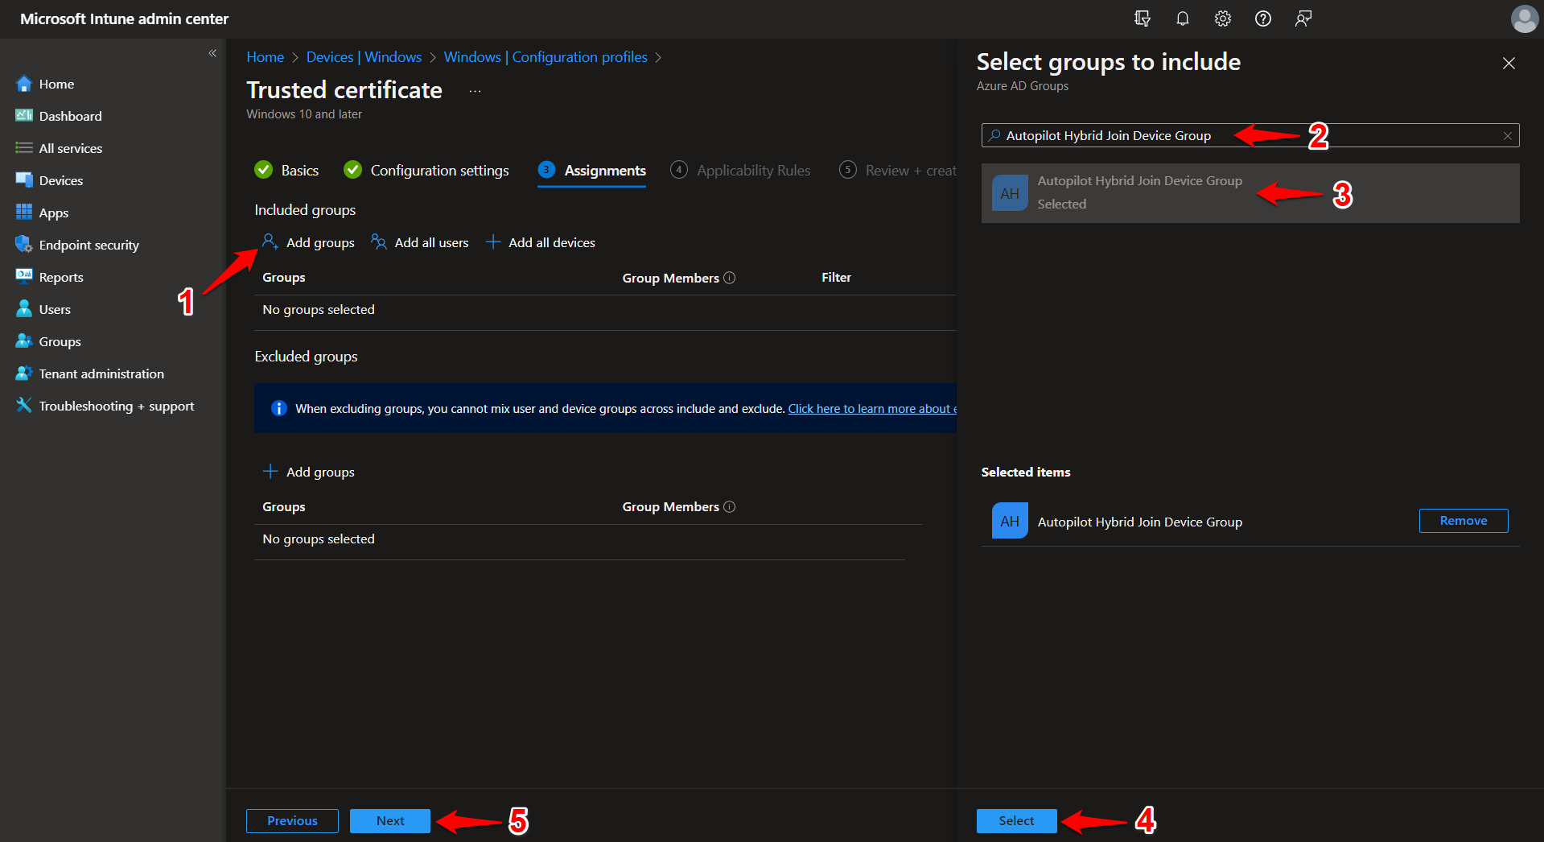Open the notifications bell in the top bar
Viewport: 1544px width, 842px height.
pyautogui.click(x=1182, y=19)
